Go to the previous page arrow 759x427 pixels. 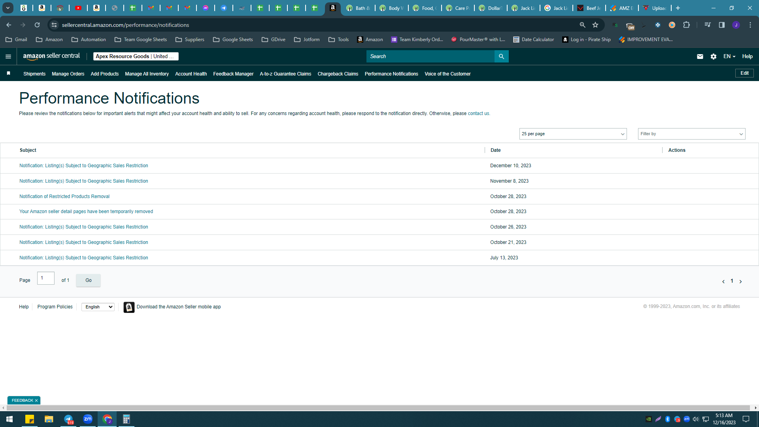click(x=723, y=282)
